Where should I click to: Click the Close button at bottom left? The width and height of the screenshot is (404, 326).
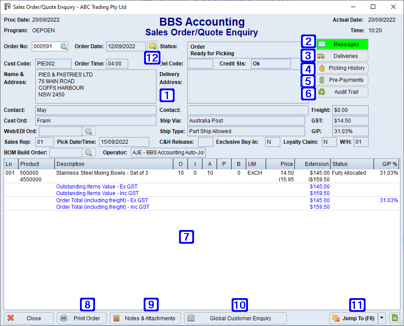coord(28,318)
